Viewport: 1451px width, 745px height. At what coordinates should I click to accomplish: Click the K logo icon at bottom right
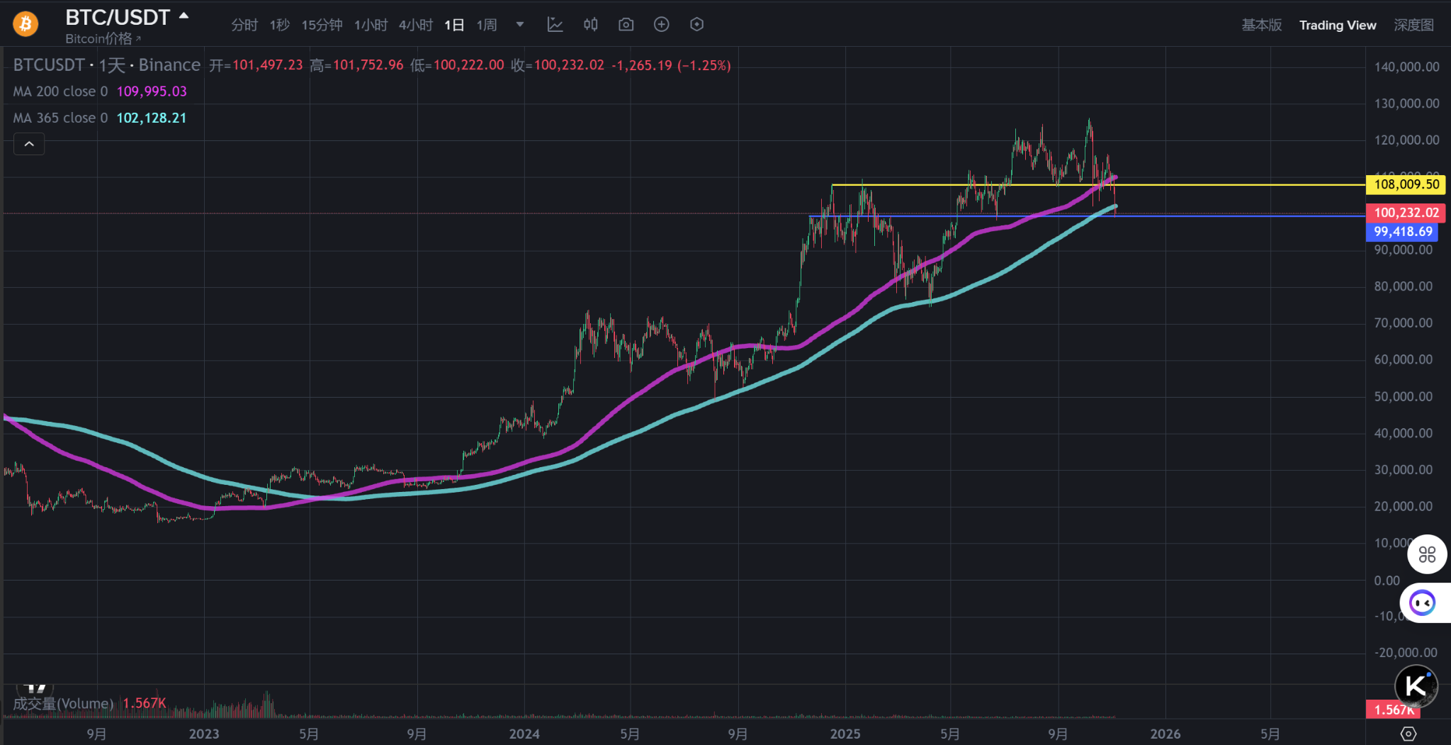pos(1414,685)
